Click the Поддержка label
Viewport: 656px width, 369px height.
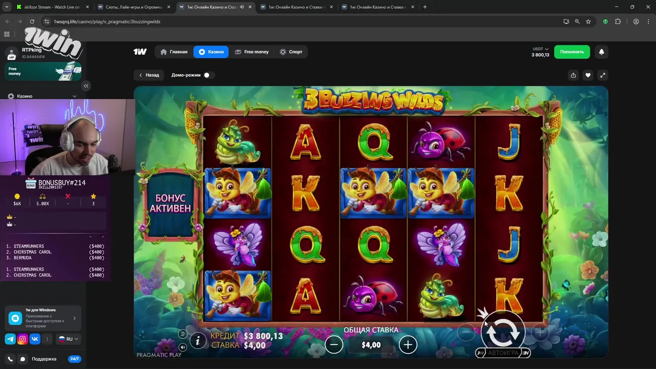pos(44,359)
